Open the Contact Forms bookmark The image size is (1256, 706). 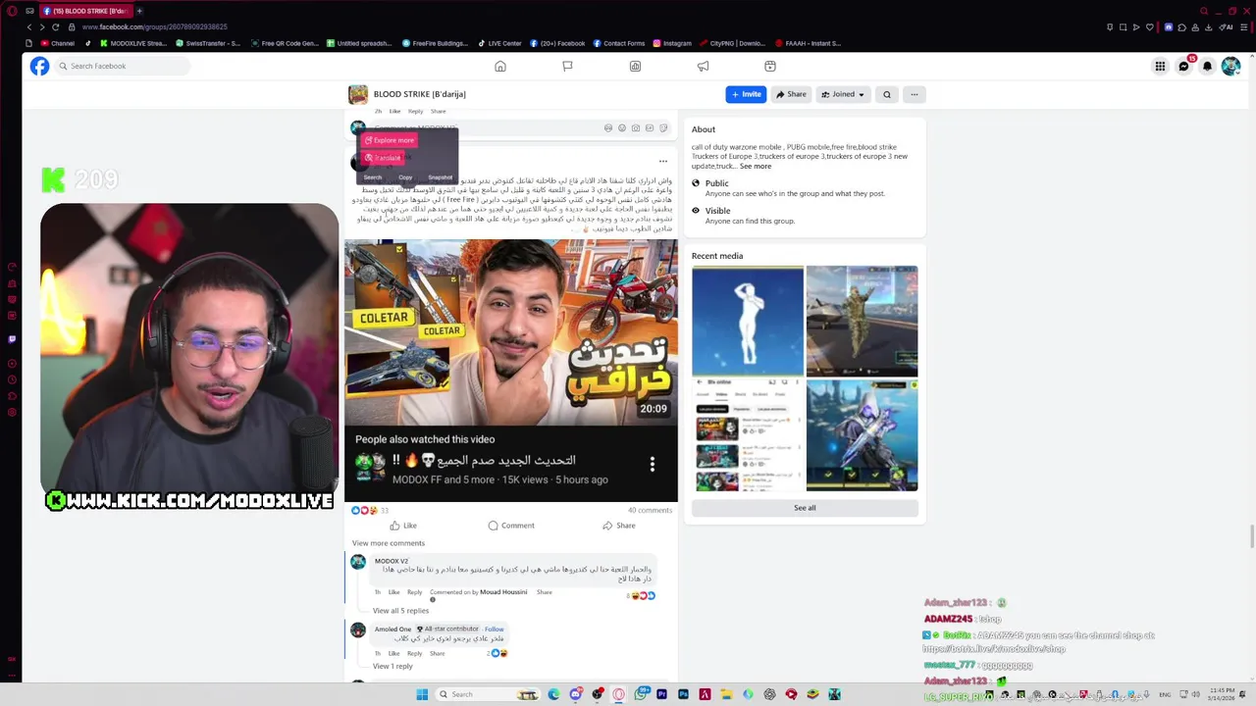(x=618, y=43)
